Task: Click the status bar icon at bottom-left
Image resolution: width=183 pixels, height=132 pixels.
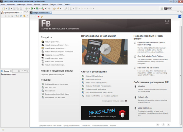Action: pos(3,129)
